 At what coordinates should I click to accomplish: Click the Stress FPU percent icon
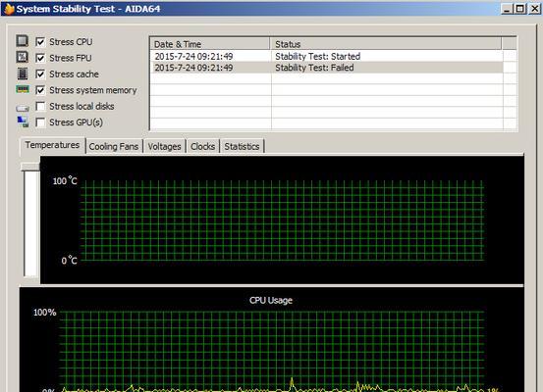(x=23, y=57)
